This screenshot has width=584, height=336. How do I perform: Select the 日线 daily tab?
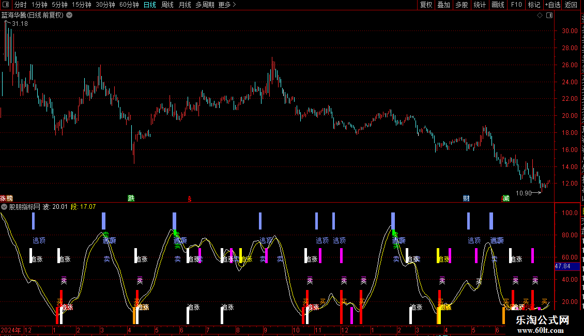150,5
